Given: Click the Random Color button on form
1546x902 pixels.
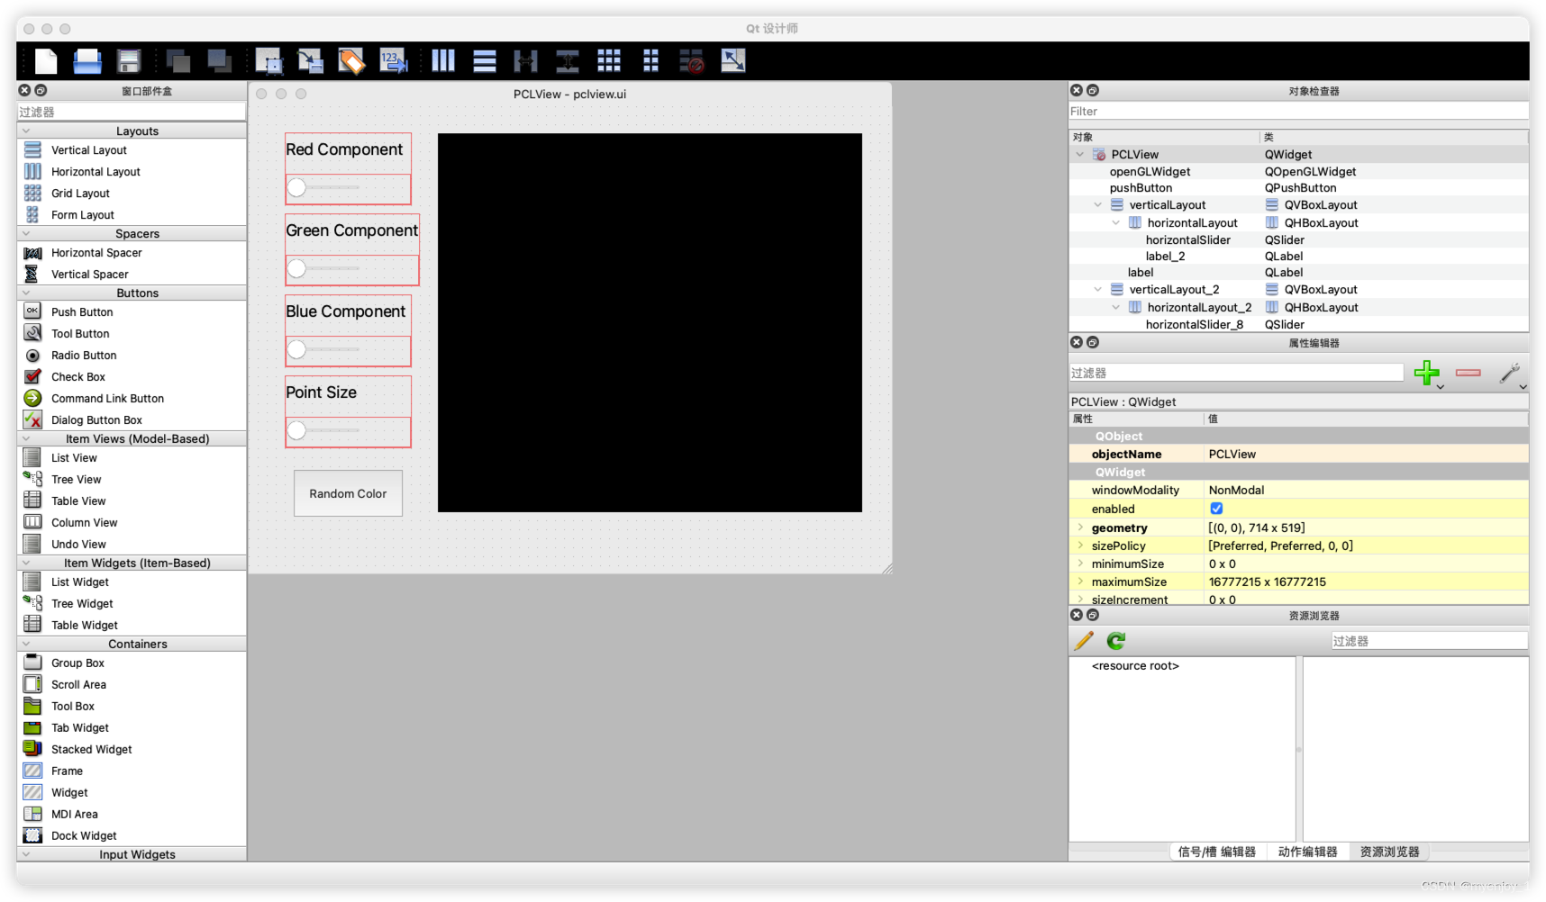Looking at the screenshot, I should tap(348, 493).
